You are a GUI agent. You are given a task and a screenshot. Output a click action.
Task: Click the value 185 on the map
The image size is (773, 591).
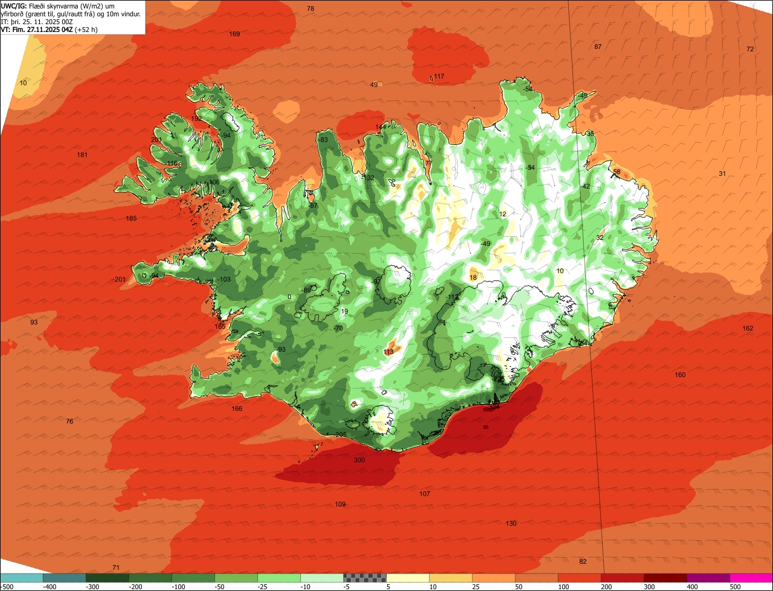[131, 218]
